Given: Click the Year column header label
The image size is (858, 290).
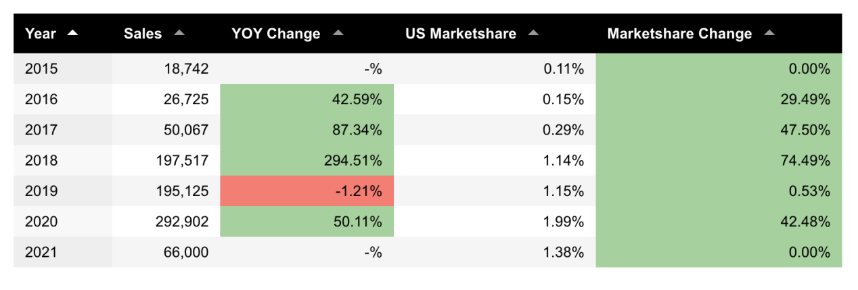Looking at the screenshot, I should tap(41, 33).
